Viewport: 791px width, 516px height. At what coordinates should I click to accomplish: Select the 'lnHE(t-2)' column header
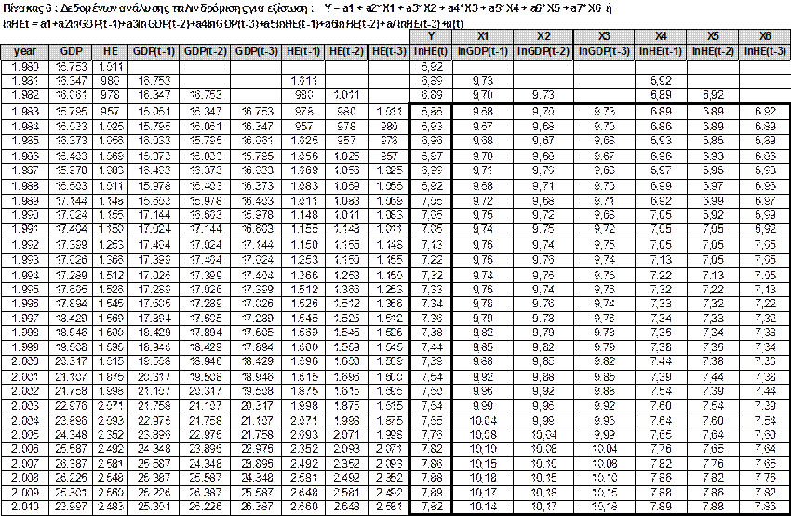pos(712,51)
